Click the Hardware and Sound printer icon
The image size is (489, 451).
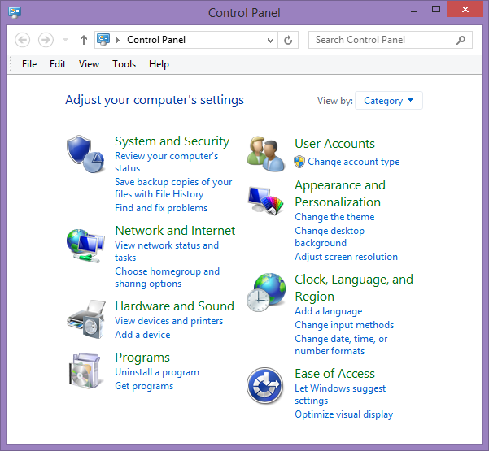[85, 319]
